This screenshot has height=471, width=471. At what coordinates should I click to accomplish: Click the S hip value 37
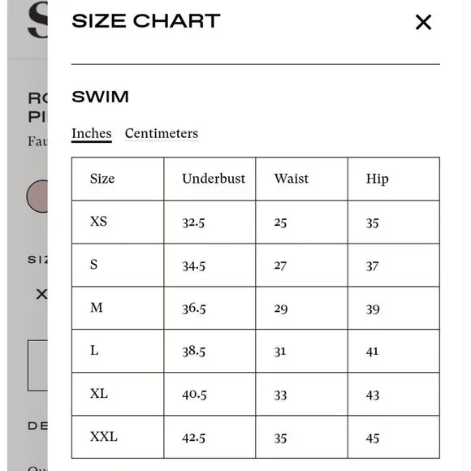click(x=372, y=266)
